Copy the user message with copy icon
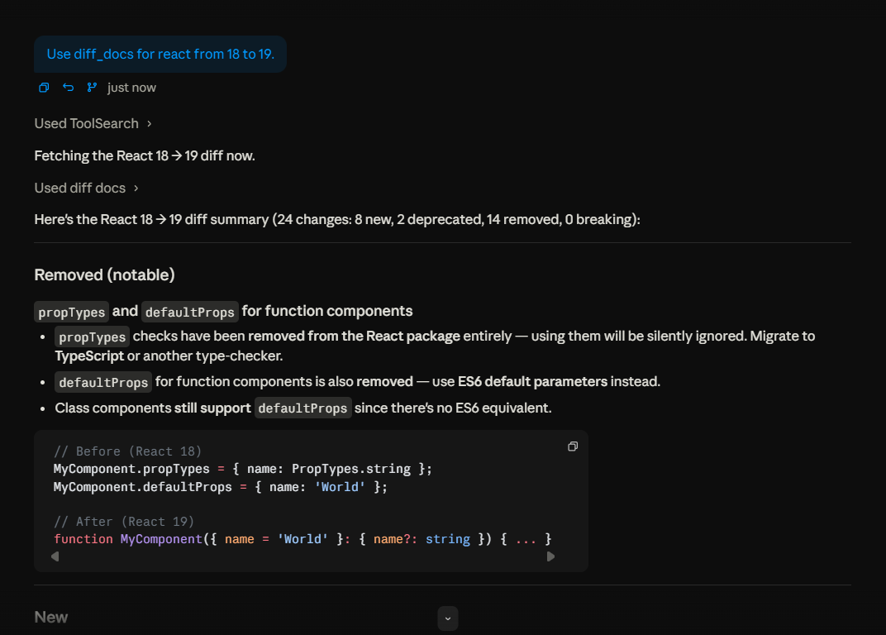Image resolution: width=886 pixels, height=635 pixels. 44,87
